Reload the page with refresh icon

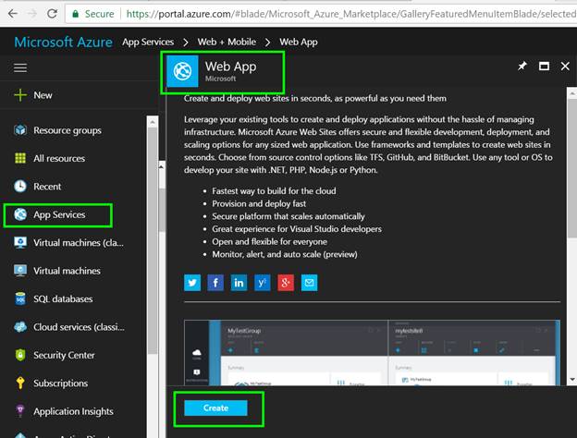tap(52, 14)
